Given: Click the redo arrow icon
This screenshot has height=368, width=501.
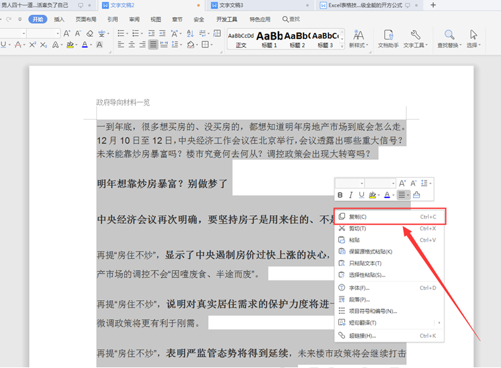Looking at the screenshot, I should click(x=9, y=19).
